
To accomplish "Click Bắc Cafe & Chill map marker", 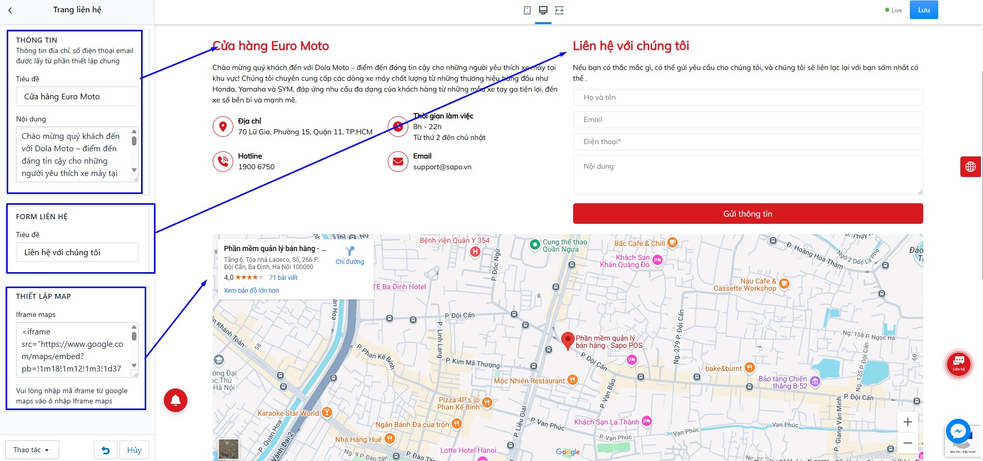I will pos(672,242).
